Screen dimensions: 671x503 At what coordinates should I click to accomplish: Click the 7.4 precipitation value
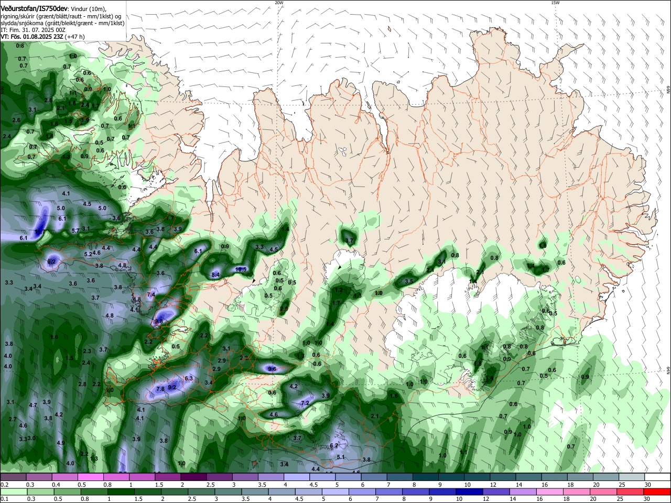[151, 295]
